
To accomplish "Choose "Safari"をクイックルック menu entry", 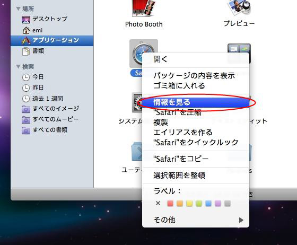I will pyautogui.click(x=196, y=142).
